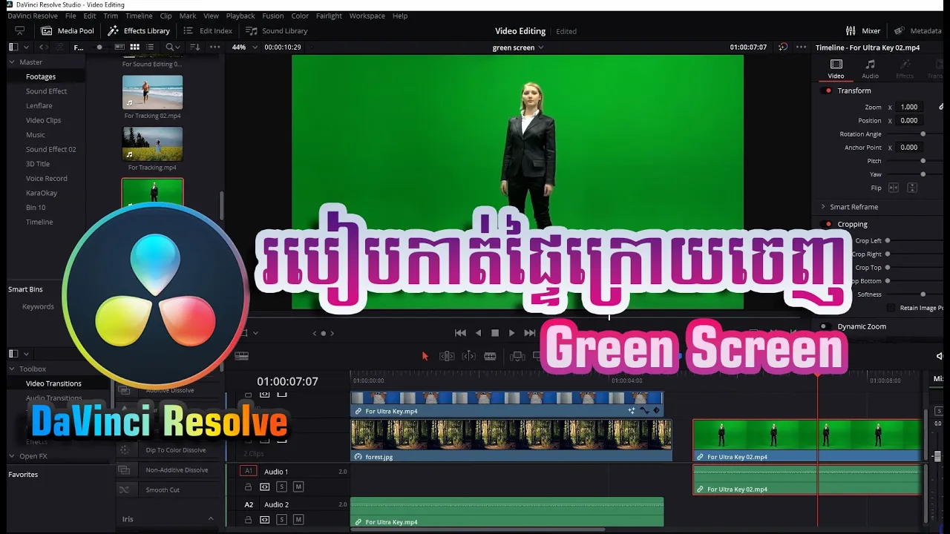Open the Mixer panel
The image size is (950, 534).
[x=862, y=30]
